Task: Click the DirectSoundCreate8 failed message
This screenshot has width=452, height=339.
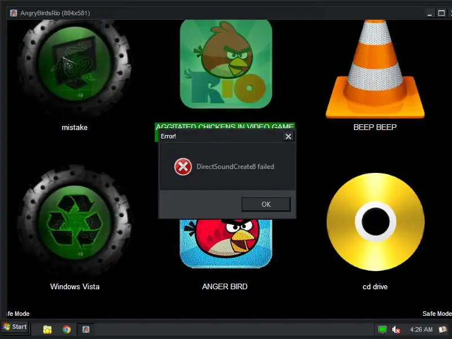Action: (x=235, y=167)
